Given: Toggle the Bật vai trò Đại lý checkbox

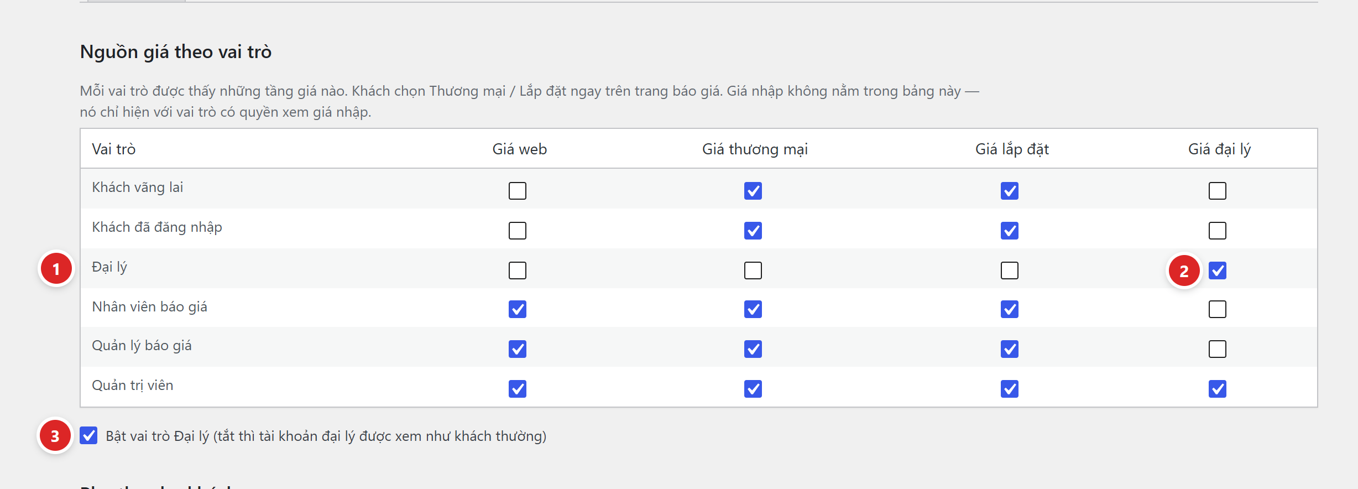Looking at the screenshot, I should coord(88,436).
